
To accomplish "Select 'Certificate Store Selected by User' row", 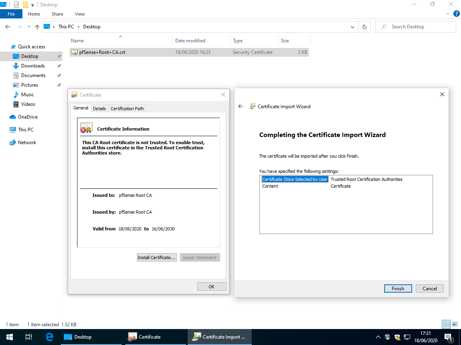I will pyautogui.click(x=346, y=179).
